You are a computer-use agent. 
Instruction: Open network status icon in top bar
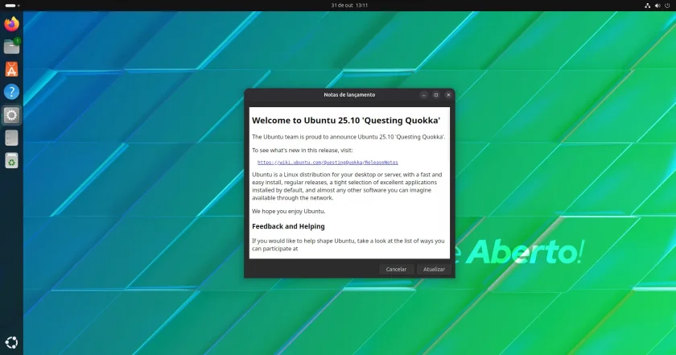[x=648, y=6]
